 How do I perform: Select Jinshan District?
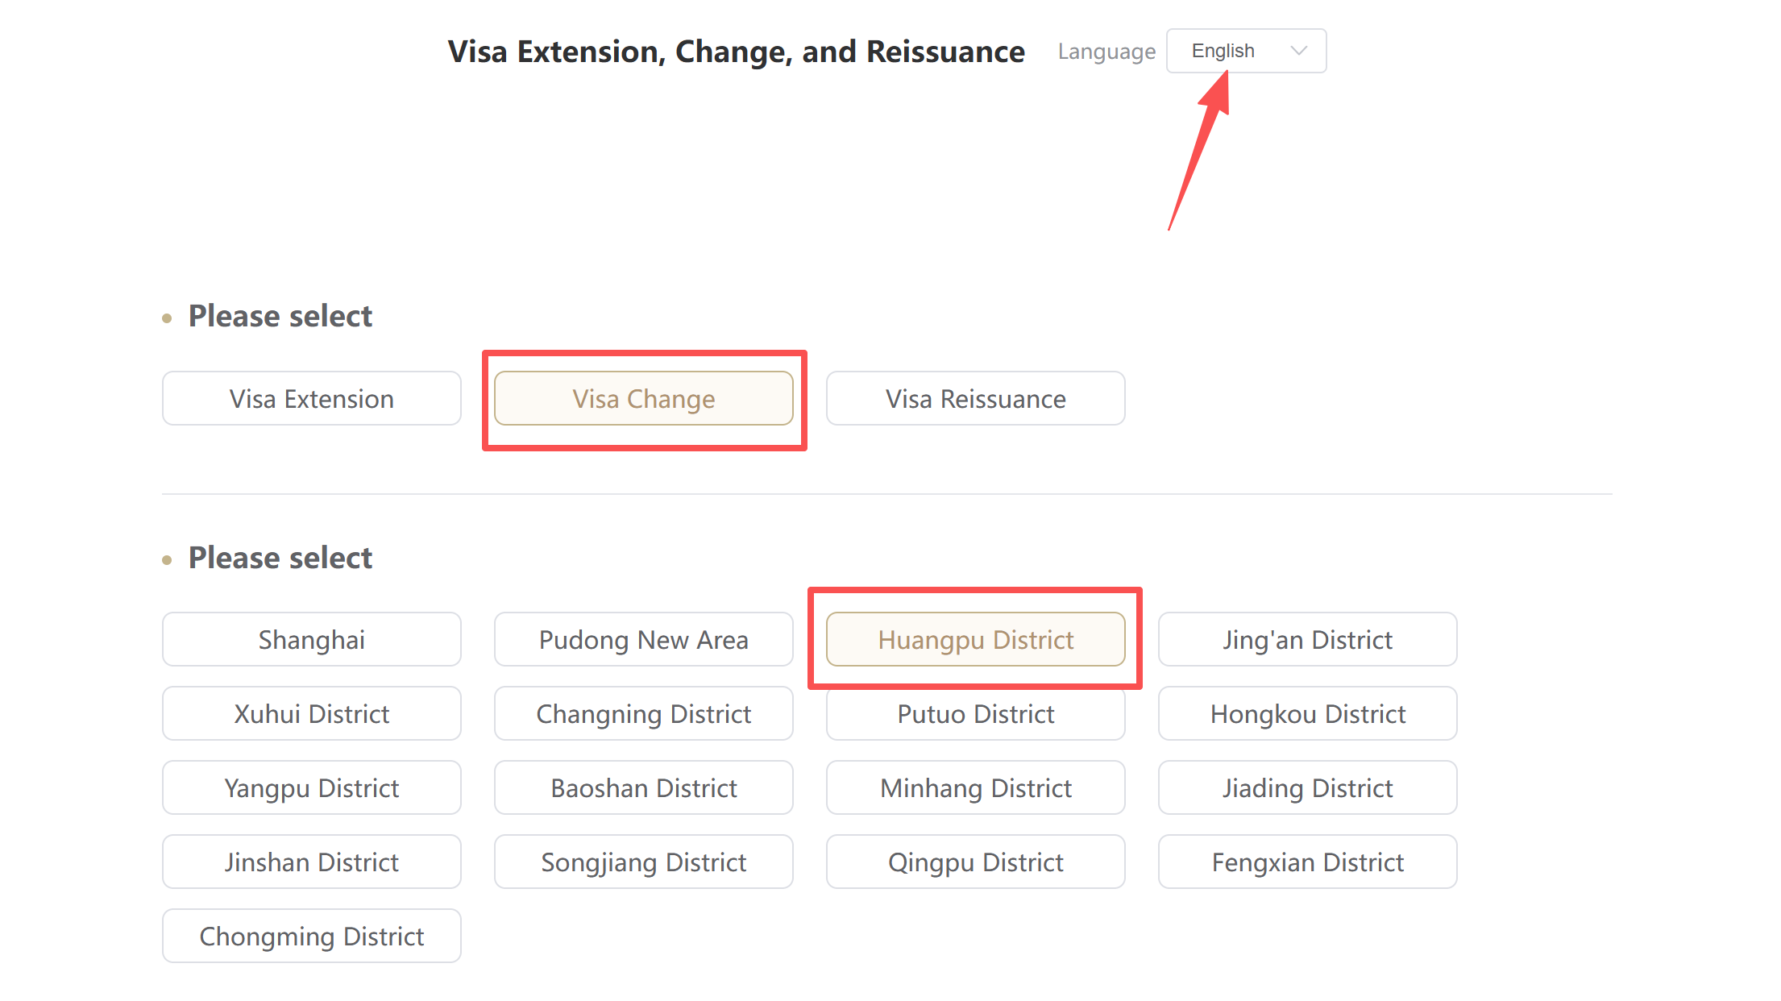point(312,862)
